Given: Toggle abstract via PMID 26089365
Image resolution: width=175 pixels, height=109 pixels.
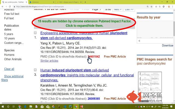Looking at the screenshot, I should 94,99.
